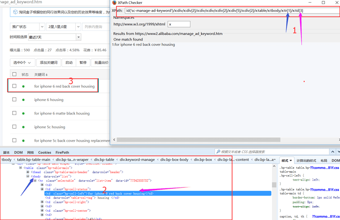
Task: Click green status dot for iphone 5c housing
Action: pos(24,127)
